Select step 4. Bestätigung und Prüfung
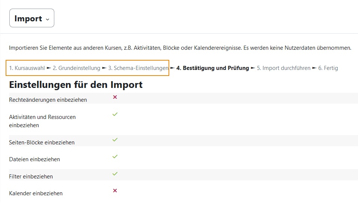 tap(213, 68)
